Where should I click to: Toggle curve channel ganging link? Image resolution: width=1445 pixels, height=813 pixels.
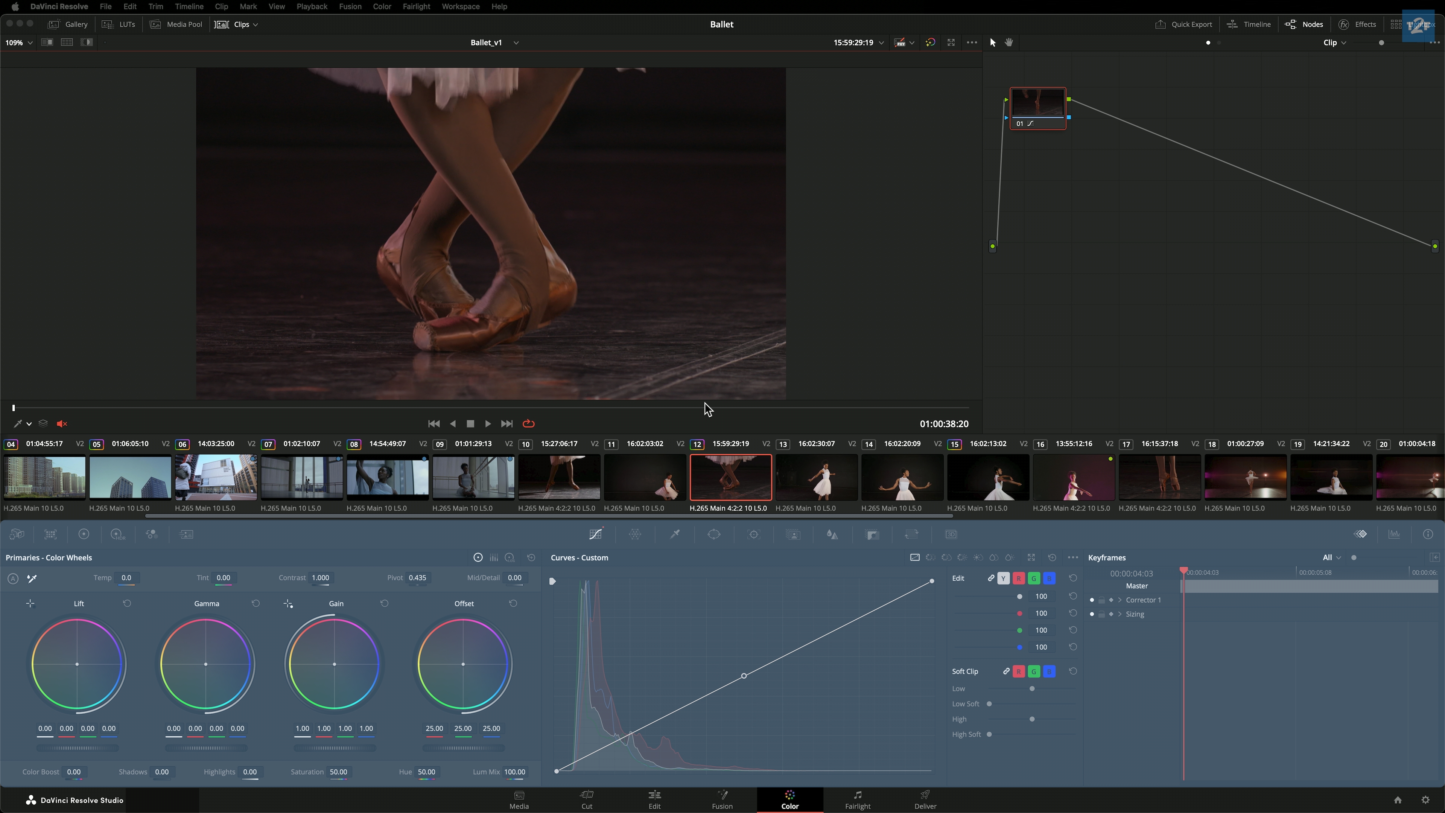[991, 579]
